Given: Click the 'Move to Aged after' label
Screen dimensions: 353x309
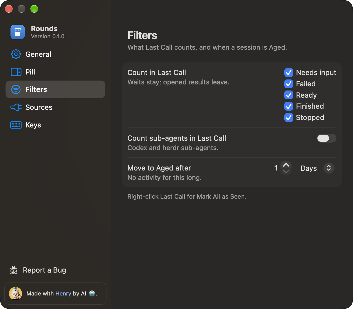Looking at the screenshot, I should 159,168.
